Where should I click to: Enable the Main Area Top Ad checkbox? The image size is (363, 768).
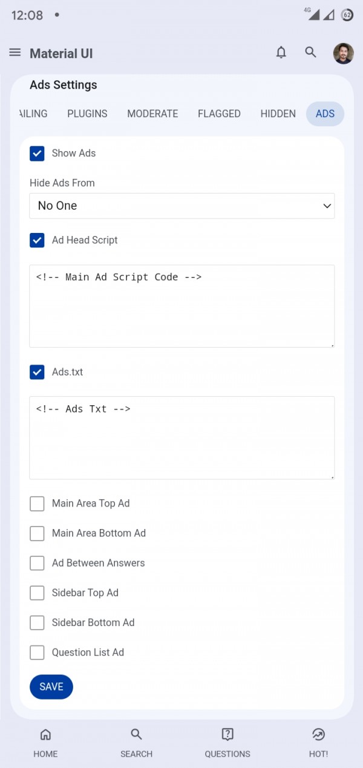38,504
